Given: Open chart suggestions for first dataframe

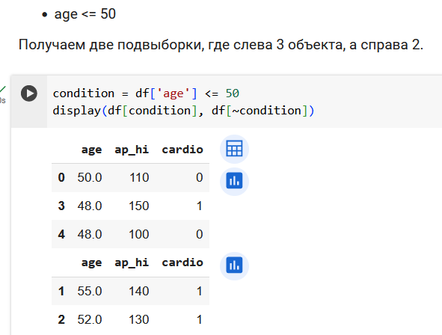Looking at the screenshot, I should click(x=234, y=181).
